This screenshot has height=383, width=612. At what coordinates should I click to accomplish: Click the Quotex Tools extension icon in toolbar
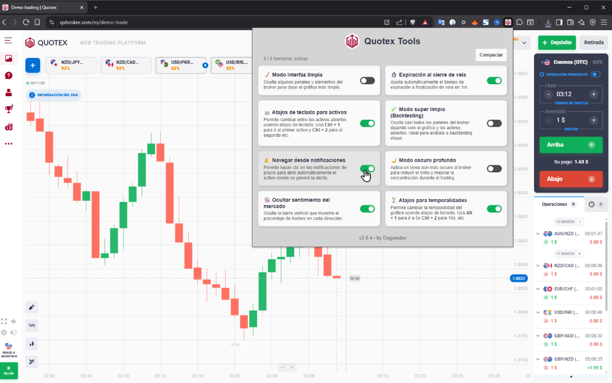508,22
